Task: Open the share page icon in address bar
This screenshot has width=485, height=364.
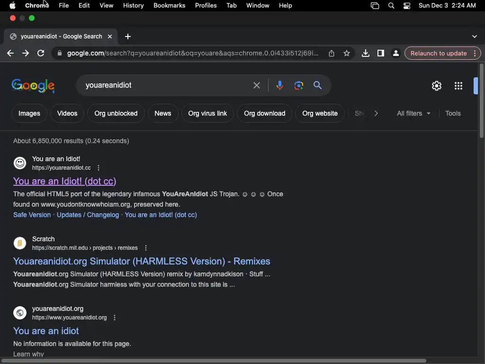Action: pyautogui.click(x=331, y=53)
